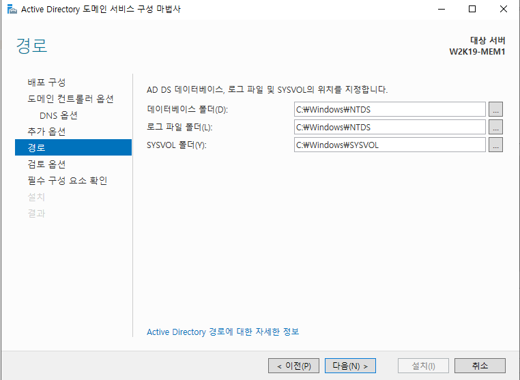520x380 pixels.
Task: Click the large 경로 page heading
Action: tap(32, 46)
